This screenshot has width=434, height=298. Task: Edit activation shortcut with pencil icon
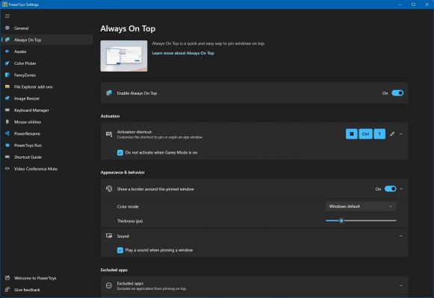(x=392, y=134)
